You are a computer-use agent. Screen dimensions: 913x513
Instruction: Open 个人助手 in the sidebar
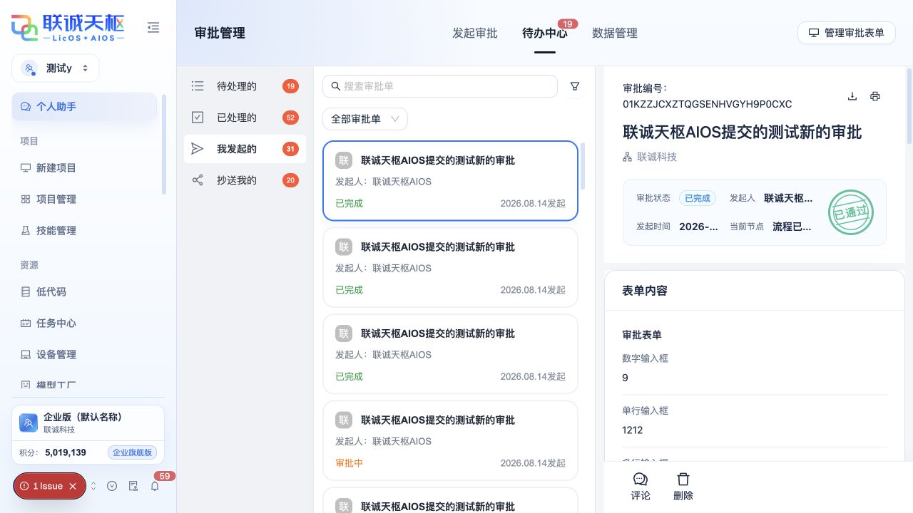(x=84, y=107)
